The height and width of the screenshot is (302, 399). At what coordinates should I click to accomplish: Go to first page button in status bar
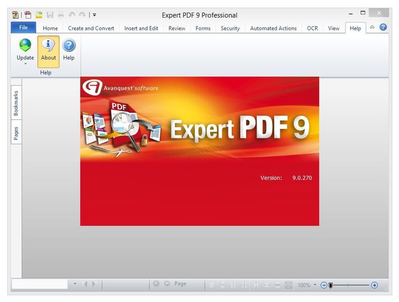point(156,283)
